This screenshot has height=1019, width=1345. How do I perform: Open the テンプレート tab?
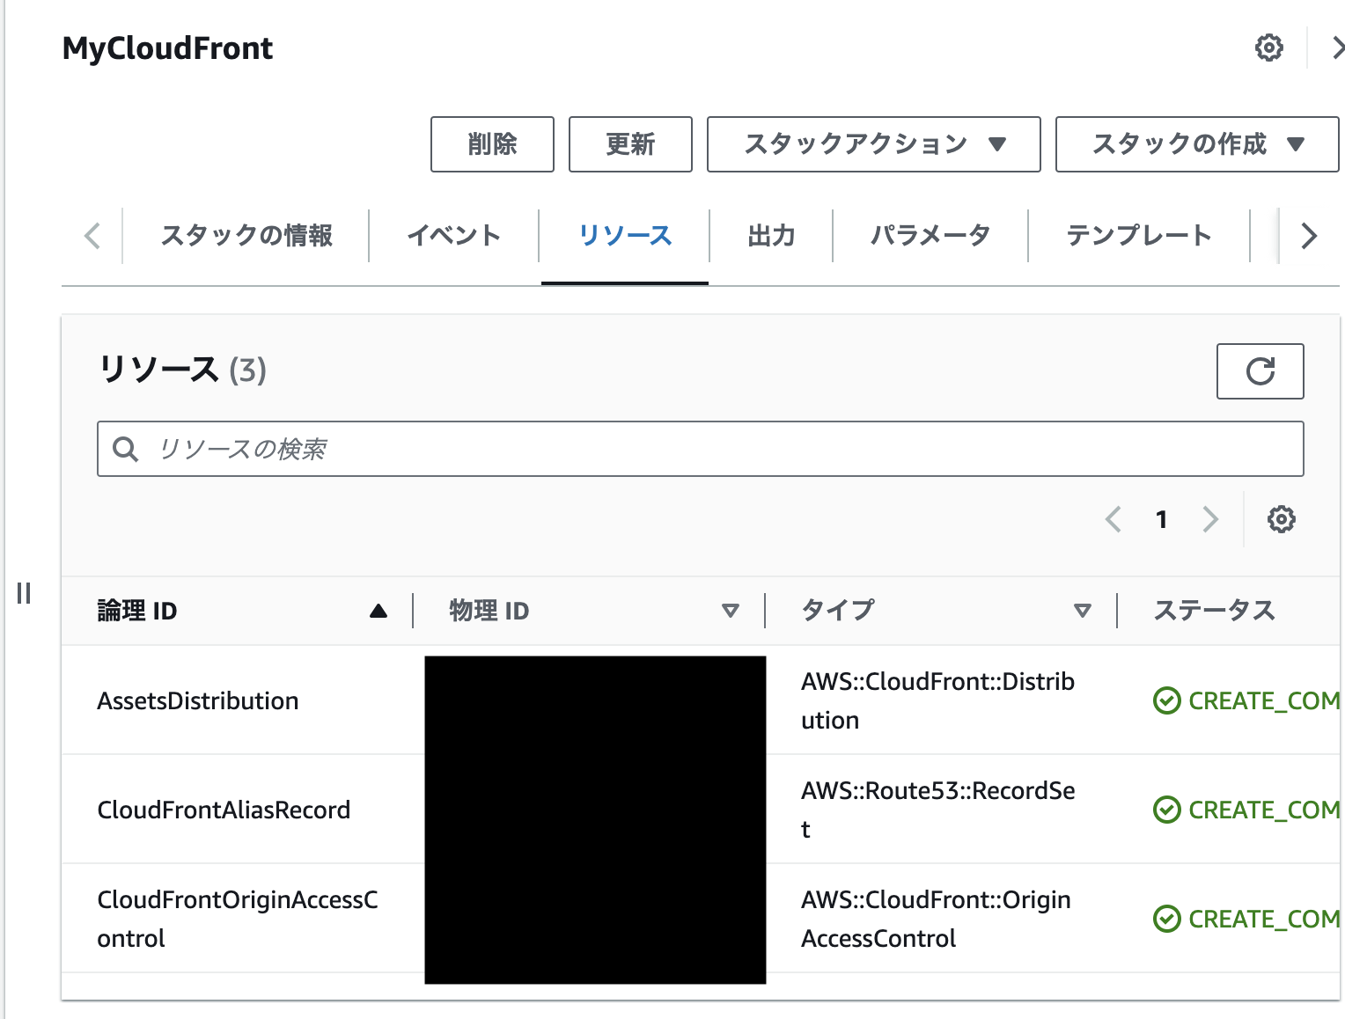pyautogui.click(x=1137, y=235)
